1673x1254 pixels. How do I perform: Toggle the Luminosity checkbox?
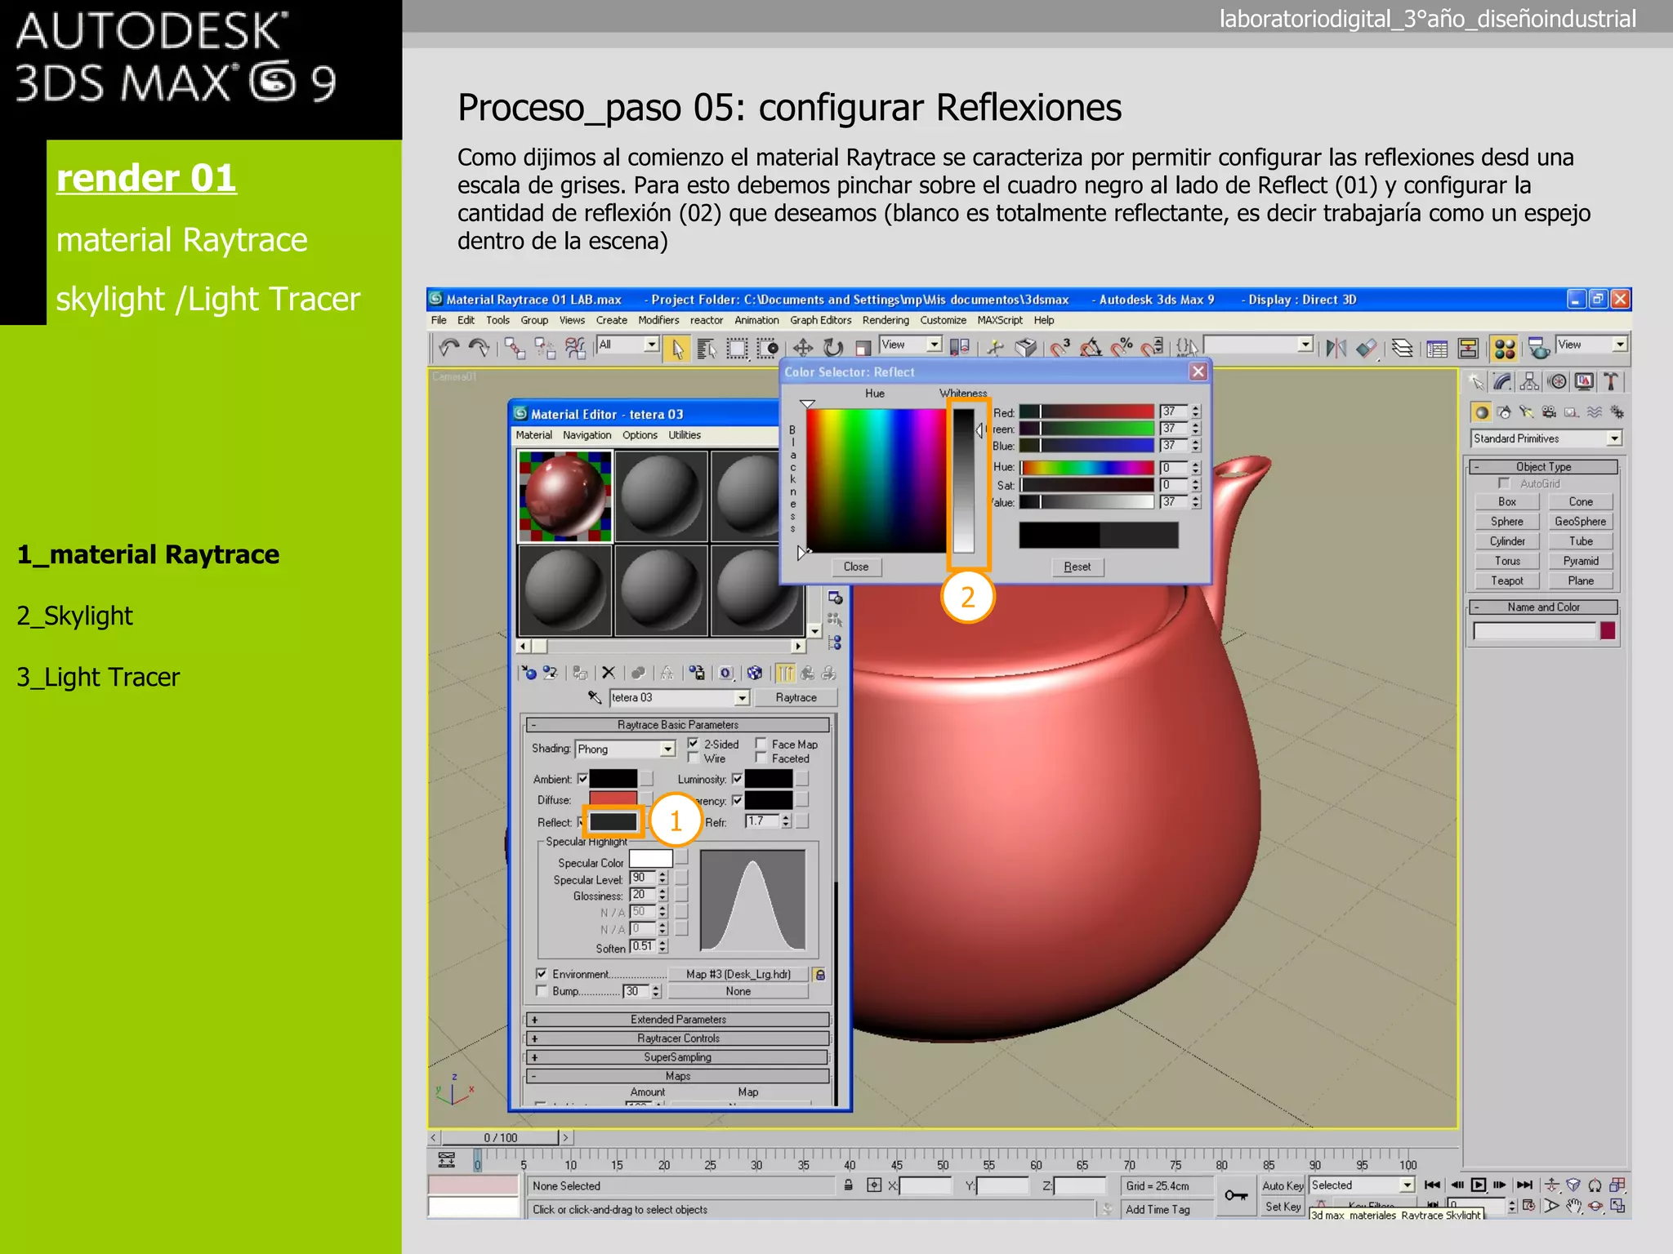pyautogui.click(x=737, y=779)
